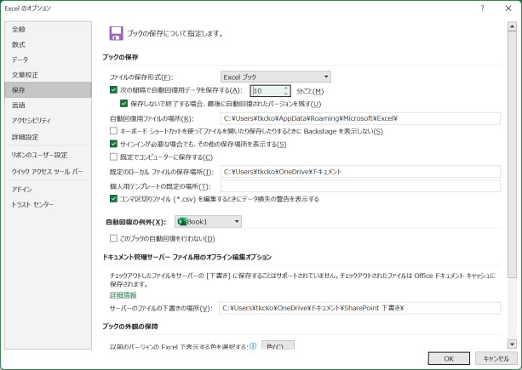The image size is (522, 370).
Task: Open リボンのユーザー設定 category
Action: pos(48,155)
